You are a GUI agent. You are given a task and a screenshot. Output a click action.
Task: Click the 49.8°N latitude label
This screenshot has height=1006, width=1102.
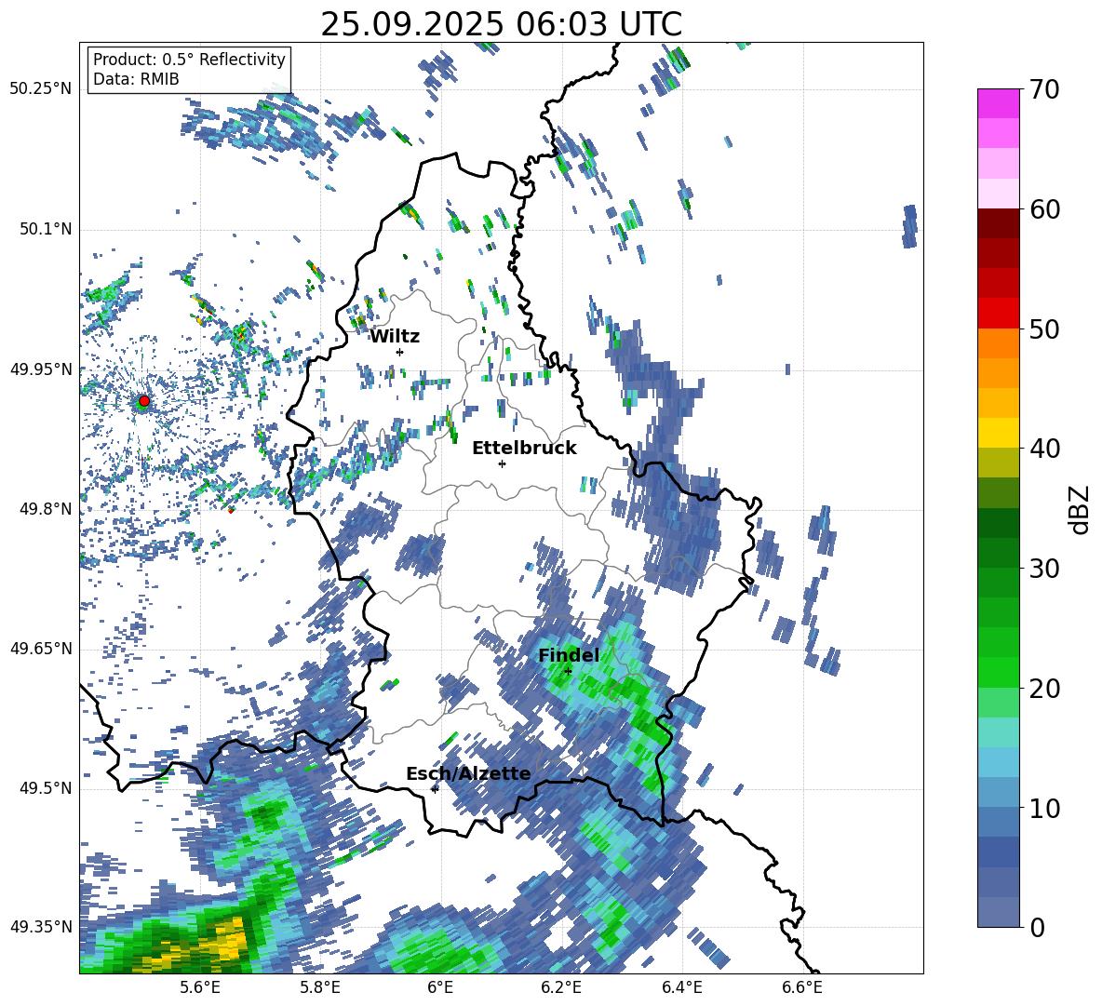tap(45, 509)
